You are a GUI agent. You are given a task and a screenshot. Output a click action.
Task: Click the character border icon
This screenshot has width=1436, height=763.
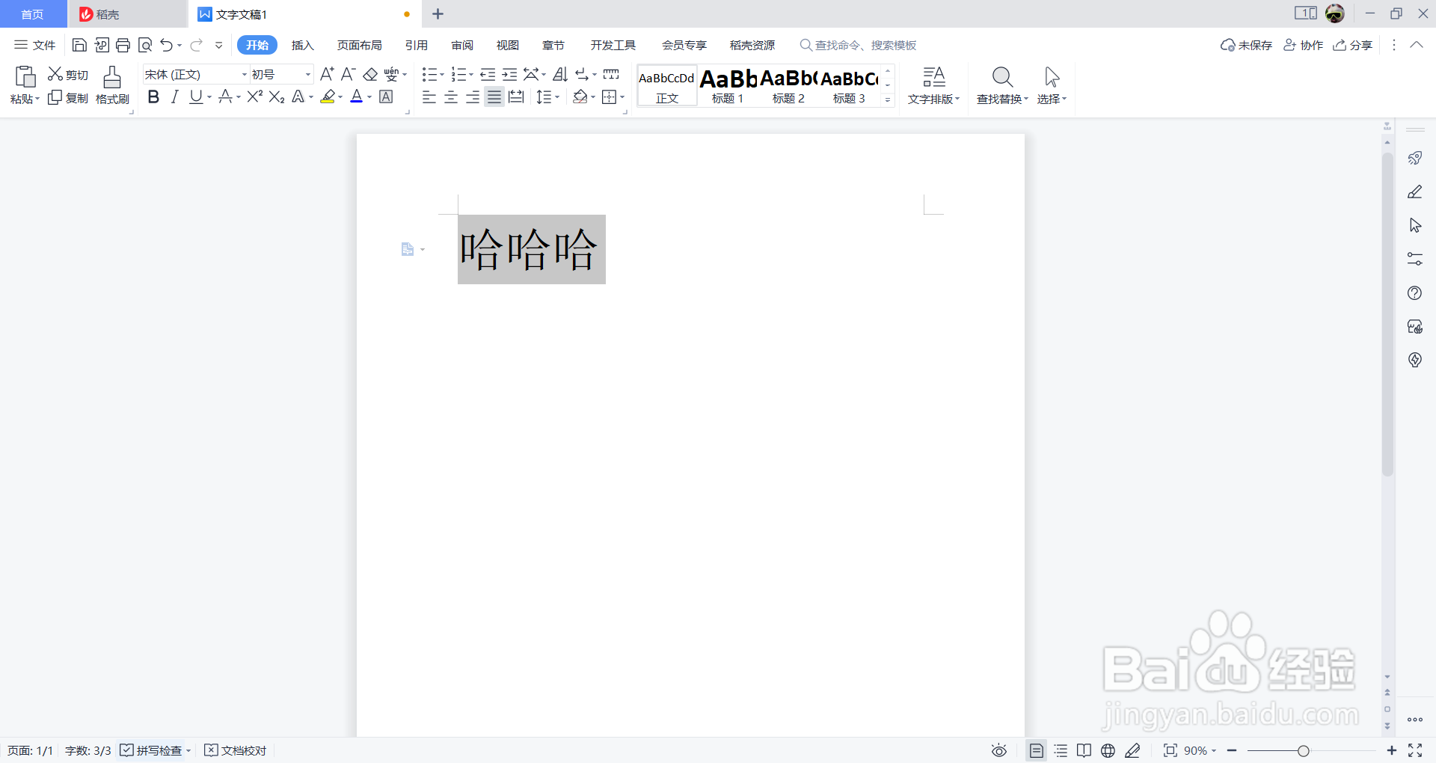click(x=386, y=96)
